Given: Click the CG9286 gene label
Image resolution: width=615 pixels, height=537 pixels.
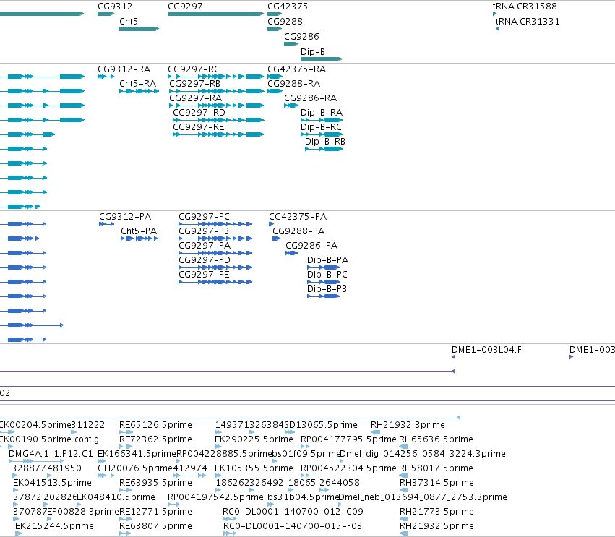Looking at the screenshot, I should click(x=301, y=37).
